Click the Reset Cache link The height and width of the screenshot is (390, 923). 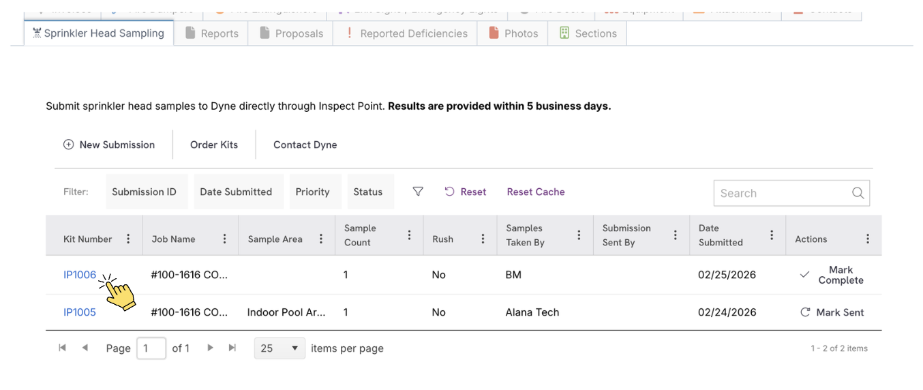(536, 192)
